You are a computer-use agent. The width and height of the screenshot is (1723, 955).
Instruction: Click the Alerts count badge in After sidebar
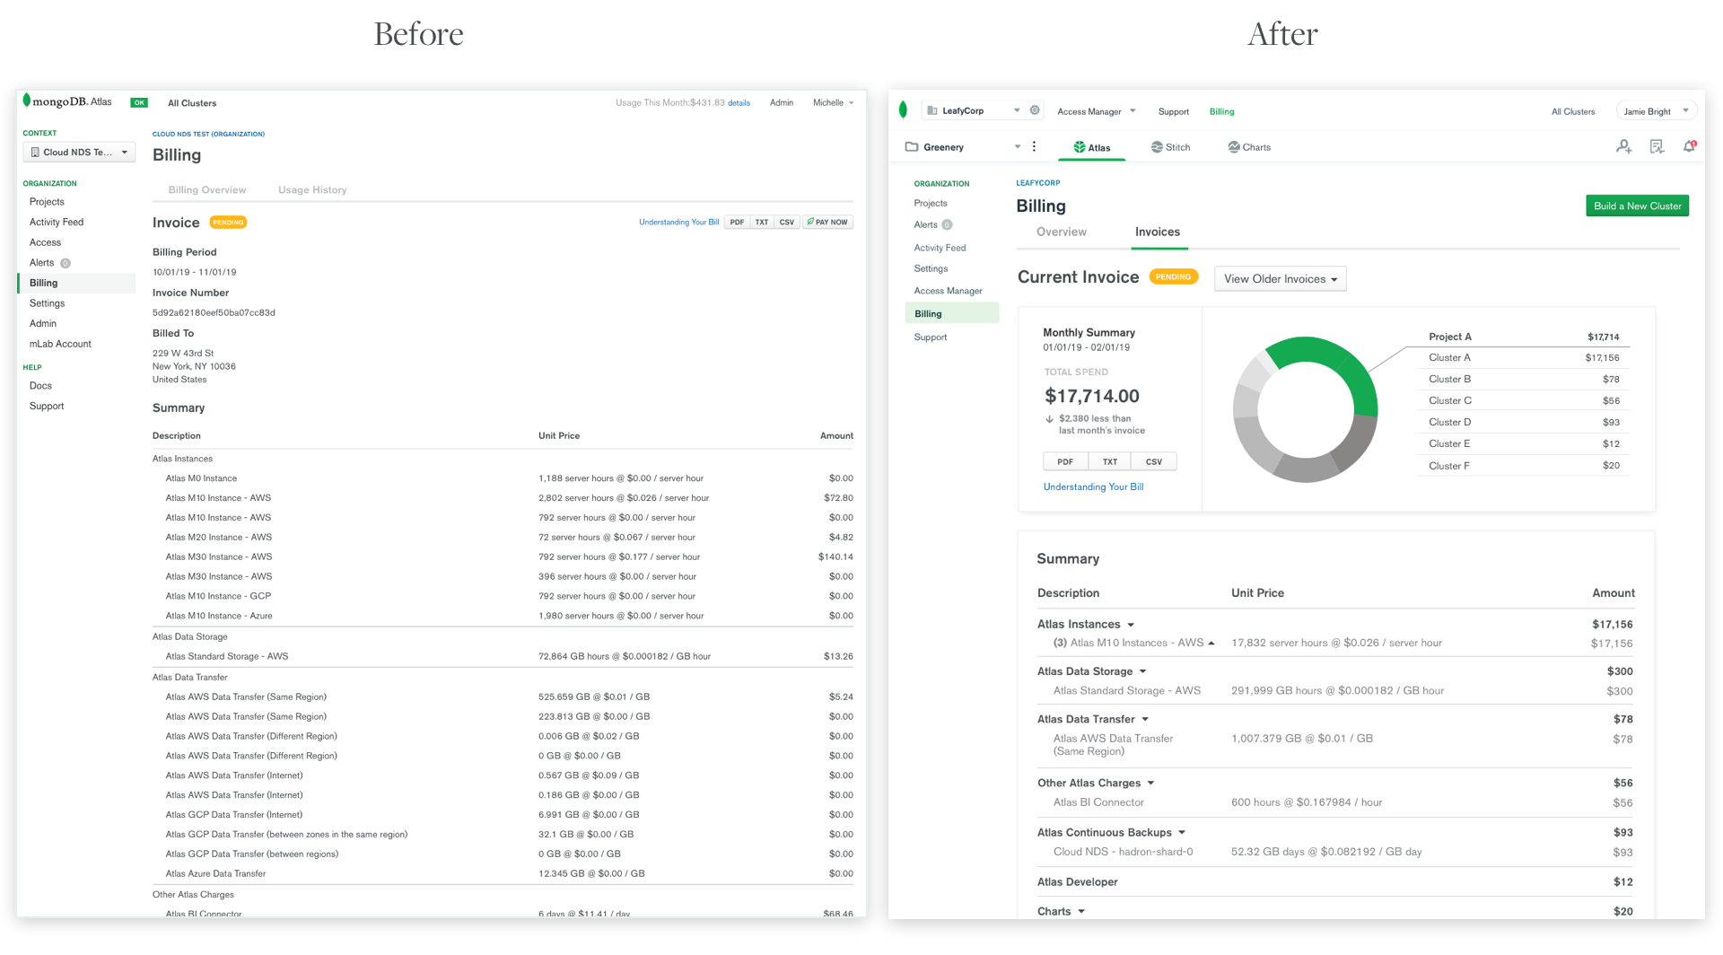tap(947, 225)
